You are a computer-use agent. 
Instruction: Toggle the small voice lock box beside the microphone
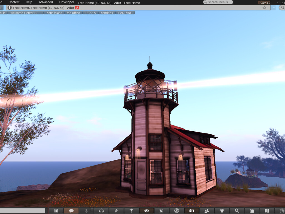point(92,209)
